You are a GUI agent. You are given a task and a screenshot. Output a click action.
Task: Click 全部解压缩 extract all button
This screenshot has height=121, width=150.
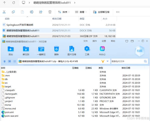click(101, 12)
